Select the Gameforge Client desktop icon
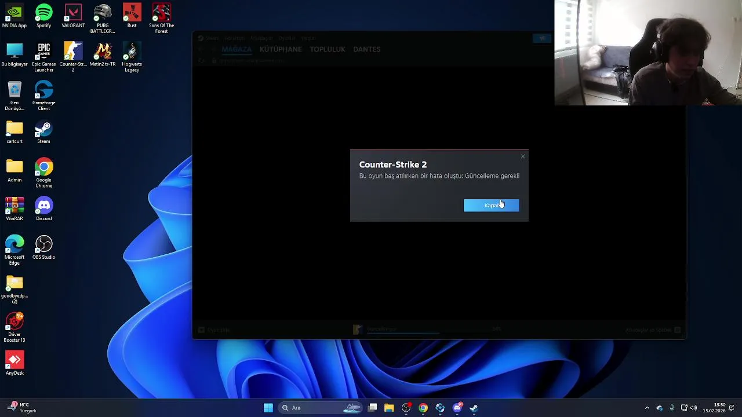This screenshot has height=417, width=742. coord(43,96)
